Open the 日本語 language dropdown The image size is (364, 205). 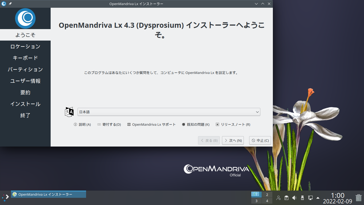[x=169, y=112]
